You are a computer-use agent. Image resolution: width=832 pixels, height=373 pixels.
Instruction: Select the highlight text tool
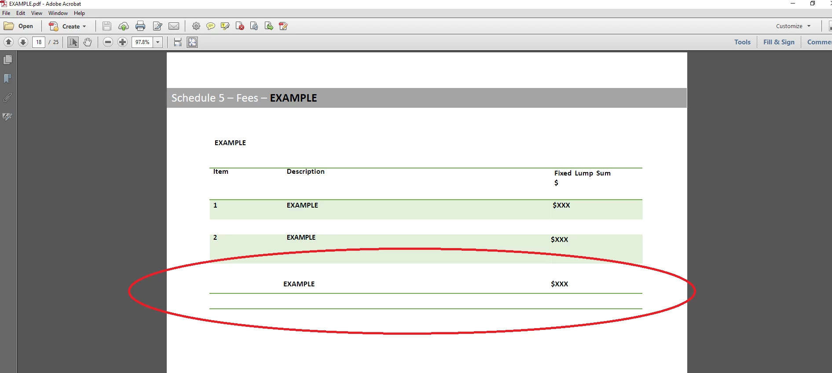(x=225, y=26)
